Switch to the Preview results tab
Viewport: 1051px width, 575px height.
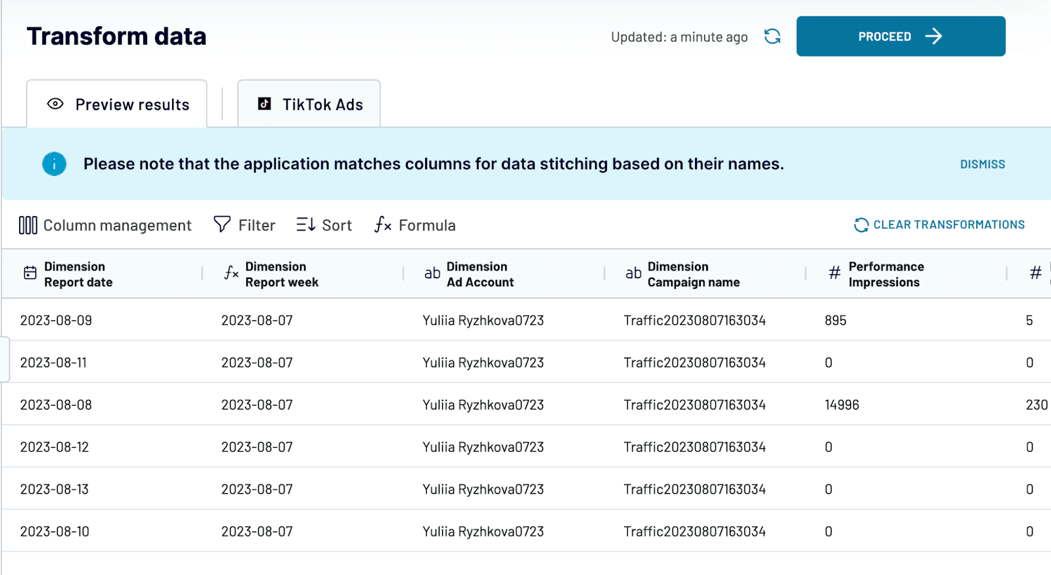(x=117, y=104)
